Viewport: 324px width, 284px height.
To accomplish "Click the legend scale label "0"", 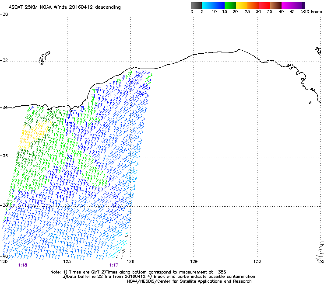I will [192, 12].
